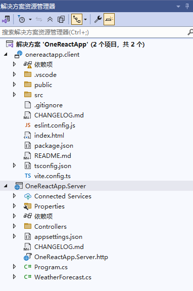
Task: Select the OneReactApp.Server.http file
Action: (x=71, y=257)
